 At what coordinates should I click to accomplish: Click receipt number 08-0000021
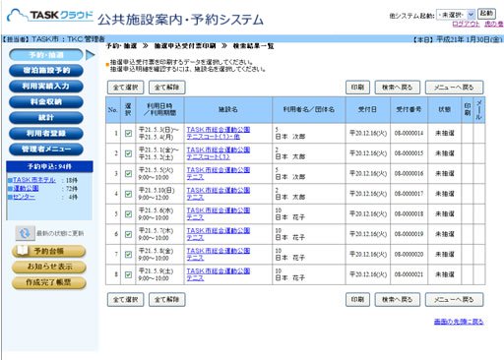[409, 274]
